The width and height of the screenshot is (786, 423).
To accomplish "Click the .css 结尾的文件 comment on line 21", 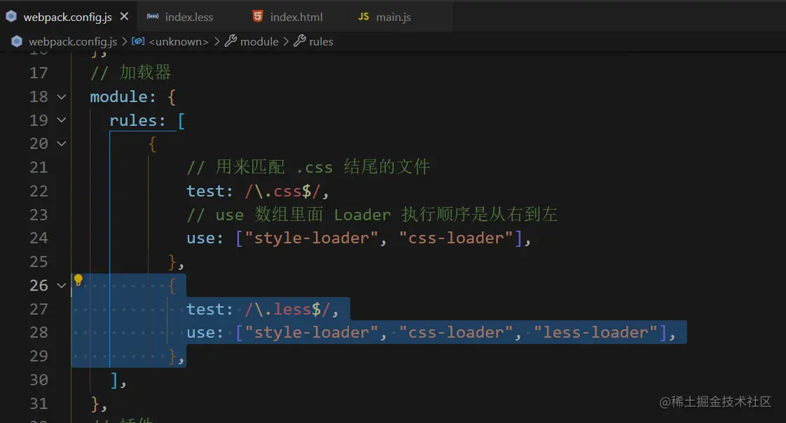I will tap(363, 166).
